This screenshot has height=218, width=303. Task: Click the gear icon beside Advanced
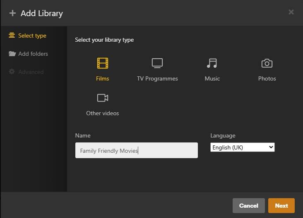[x=12, y=72]
